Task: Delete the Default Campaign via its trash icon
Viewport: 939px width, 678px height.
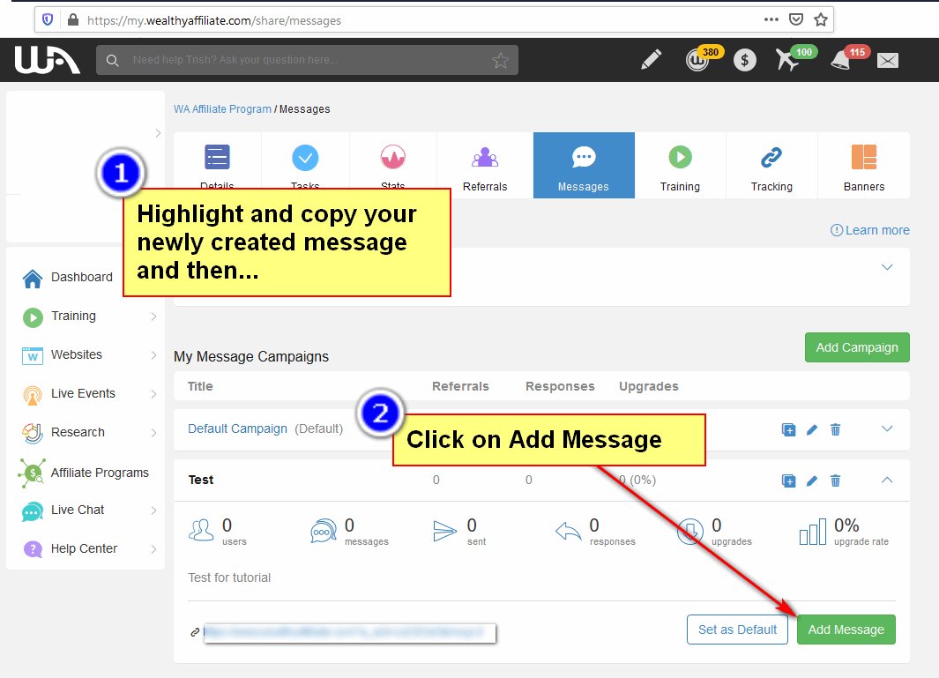Action: click(x=835, y=429)
